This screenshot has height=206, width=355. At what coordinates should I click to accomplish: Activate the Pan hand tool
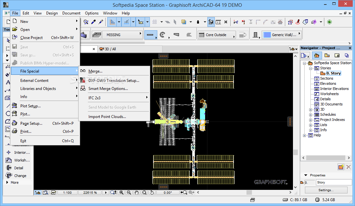coord(137,192)
